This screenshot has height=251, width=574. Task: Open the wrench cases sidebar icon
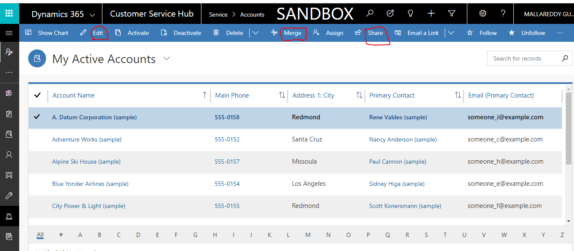9,196
